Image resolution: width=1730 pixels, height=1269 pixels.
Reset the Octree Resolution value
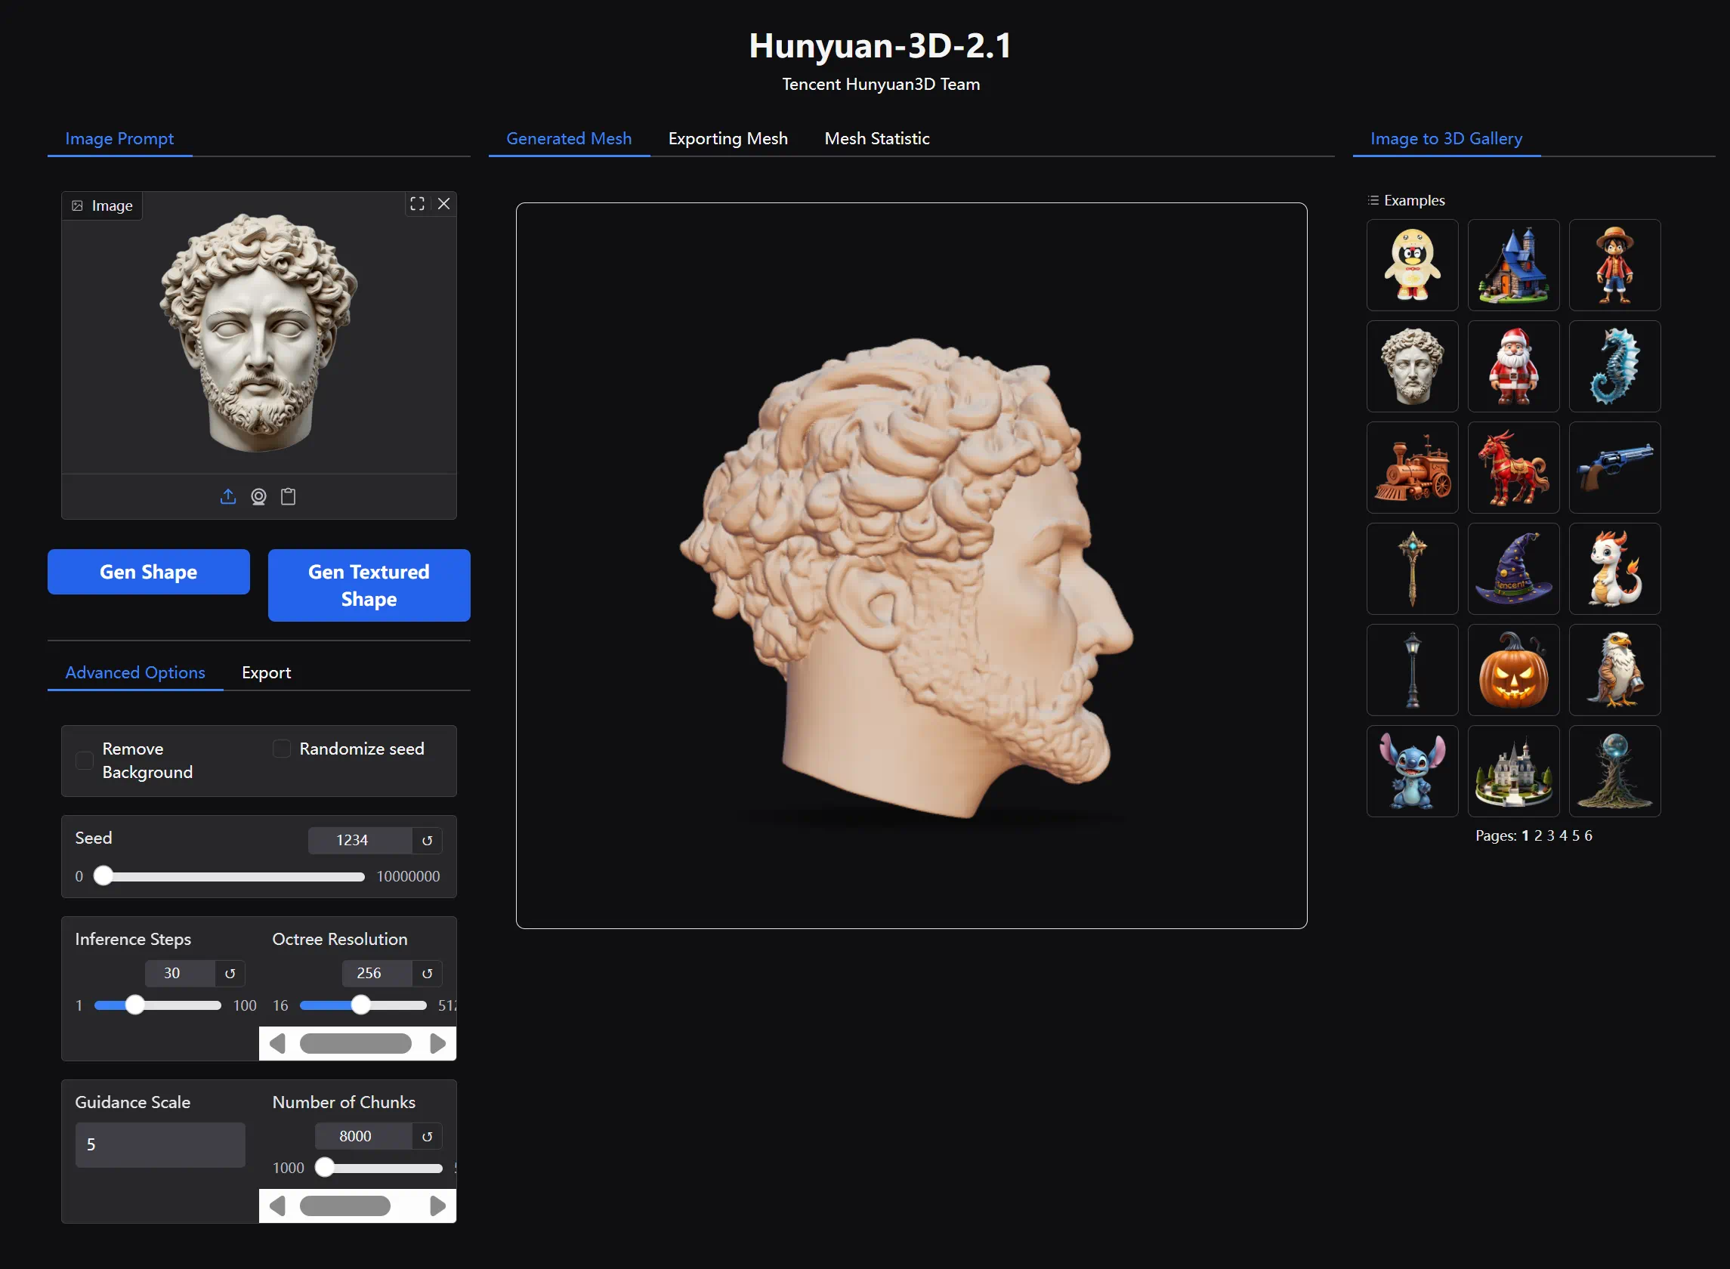click(427, 973)
